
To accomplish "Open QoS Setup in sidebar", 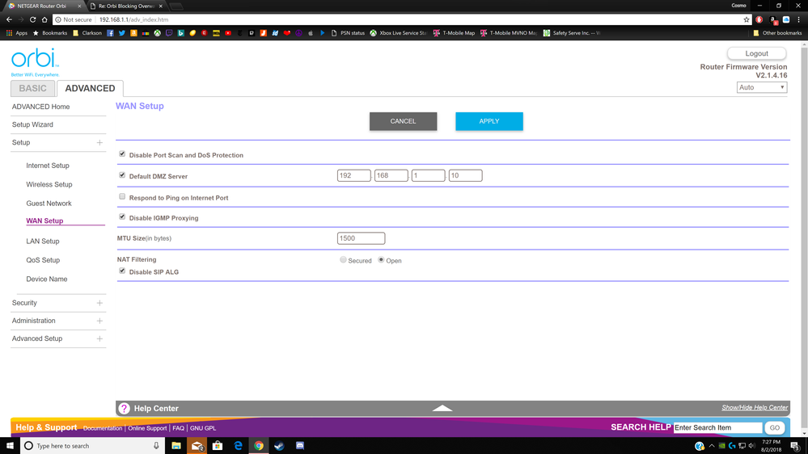I will pos(43,260).
